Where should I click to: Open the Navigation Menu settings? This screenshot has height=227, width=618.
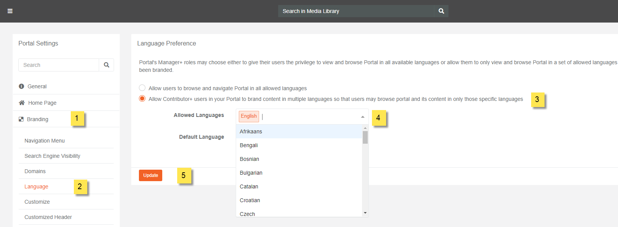(x=44, y=141)
